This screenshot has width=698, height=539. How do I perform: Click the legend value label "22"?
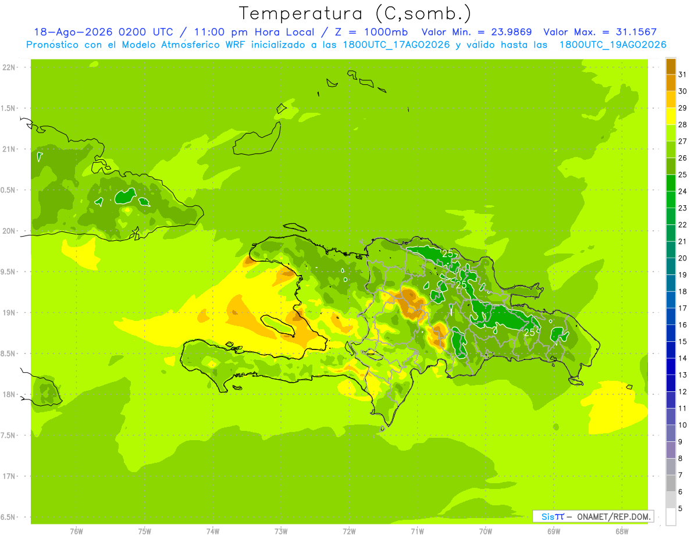682,224
